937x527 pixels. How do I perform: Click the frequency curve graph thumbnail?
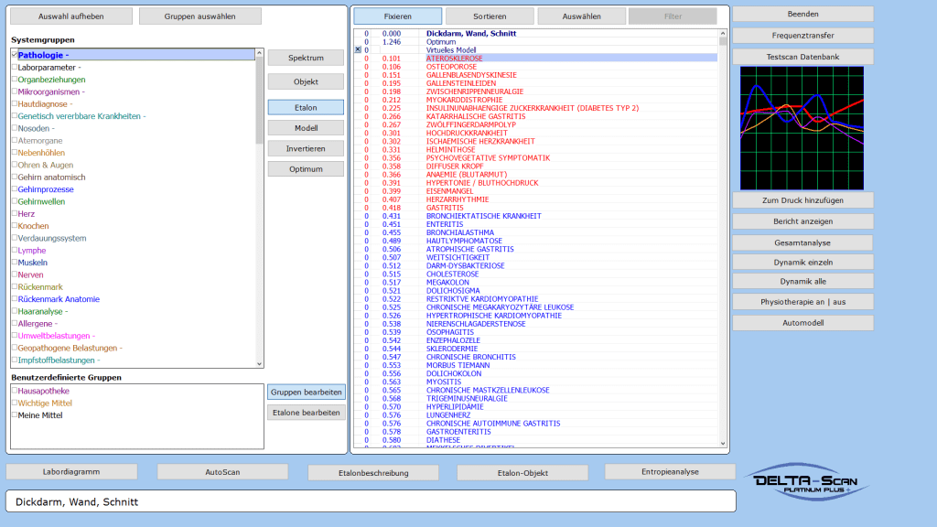pos(802,126)
